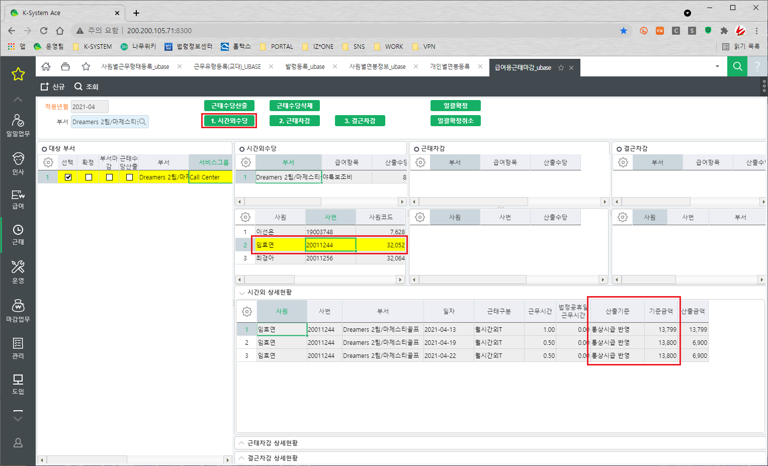768x466 pixels.
Task: Switch to 개인별연봉등록 tab
Action: click(450, 66)
